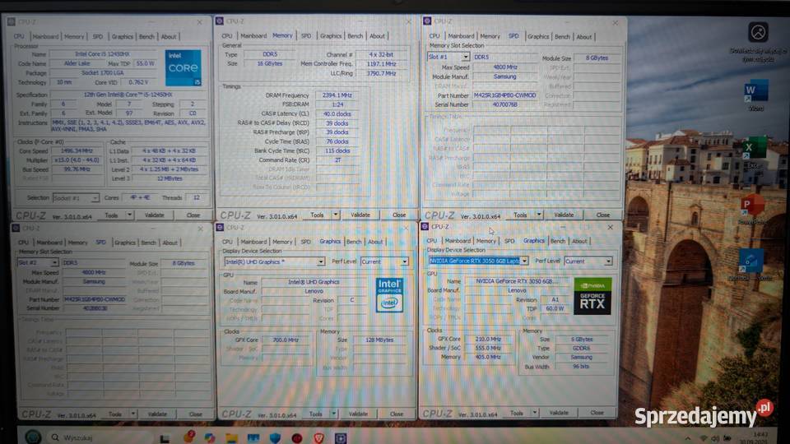Click the taskbar search box Wyszukaj

pos(98,437)
